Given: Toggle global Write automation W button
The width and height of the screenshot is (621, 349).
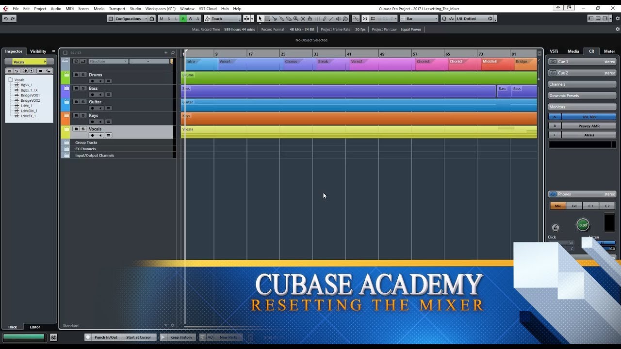Looking at the screenshot, I should tap(190, 18).
